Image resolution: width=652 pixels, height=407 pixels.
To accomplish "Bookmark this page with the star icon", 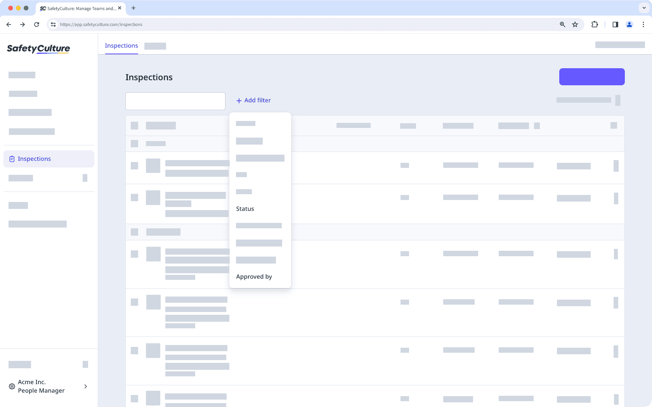I will (x=575, y=24).
